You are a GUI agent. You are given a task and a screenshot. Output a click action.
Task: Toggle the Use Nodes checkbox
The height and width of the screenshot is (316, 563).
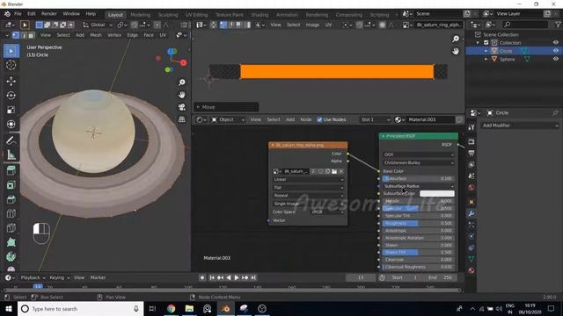[319, 119]
